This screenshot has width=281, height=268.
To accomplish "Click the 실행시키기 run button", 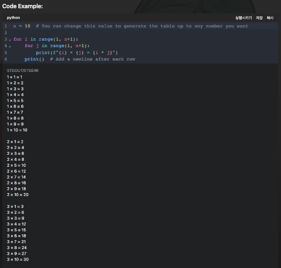I will (243, 18).
